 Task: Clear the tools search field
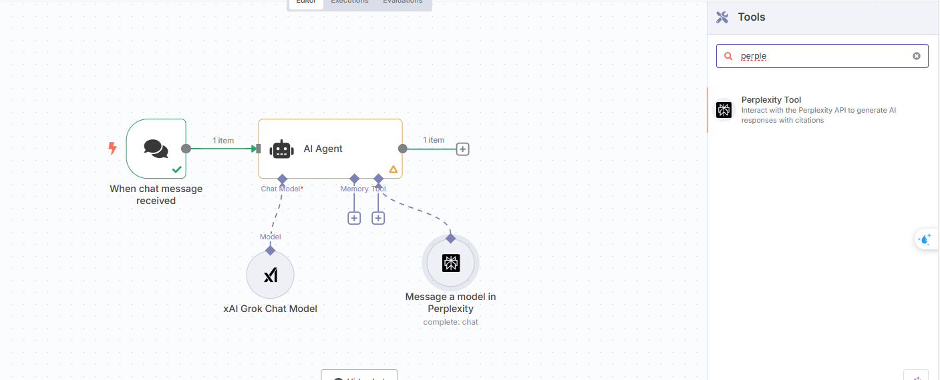pos(917,56)
